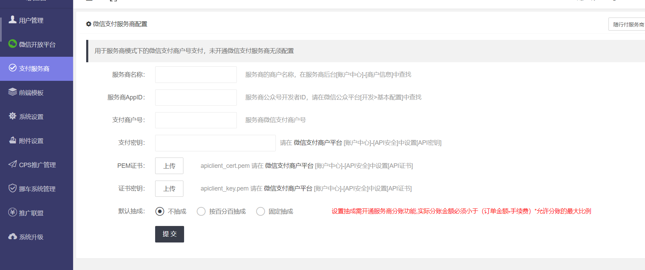The width and height of the screenshot is (645, 270).
Task: Click the upload tray icon beside 附件设置
Action: click(12, 140)
